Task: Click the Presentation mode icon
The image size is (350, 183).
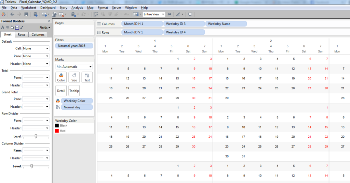Action: pyautogui.click(x=190, y=14)
